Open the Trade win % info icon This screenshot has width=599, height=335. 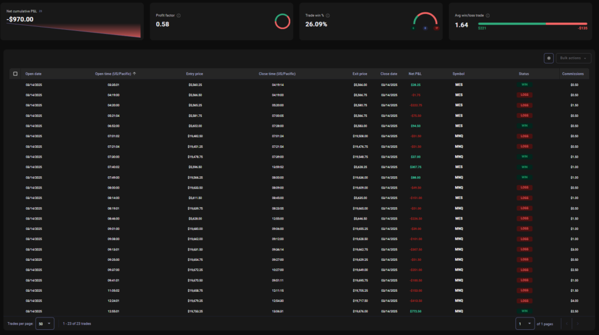(x=328, y=16)
